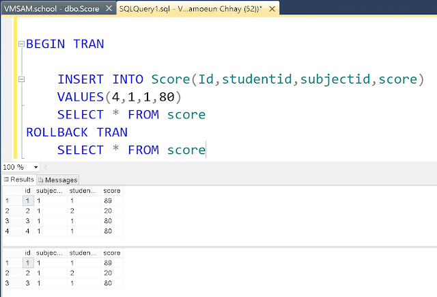Click the INSERT INTO Score line

pos(240,79)
